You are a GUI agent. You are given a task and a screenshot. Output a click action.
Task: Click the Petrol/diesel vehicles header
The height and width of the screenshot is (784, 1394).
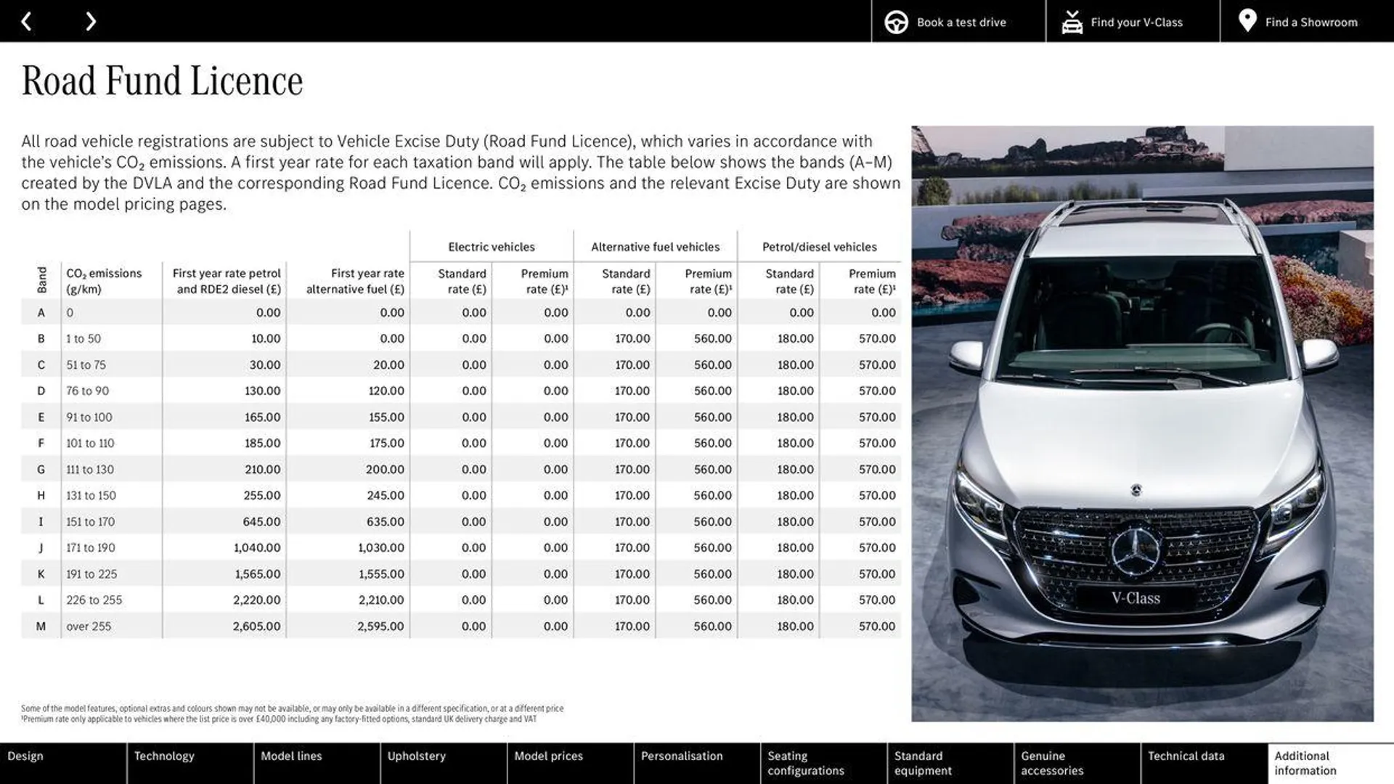coord(820,247)
